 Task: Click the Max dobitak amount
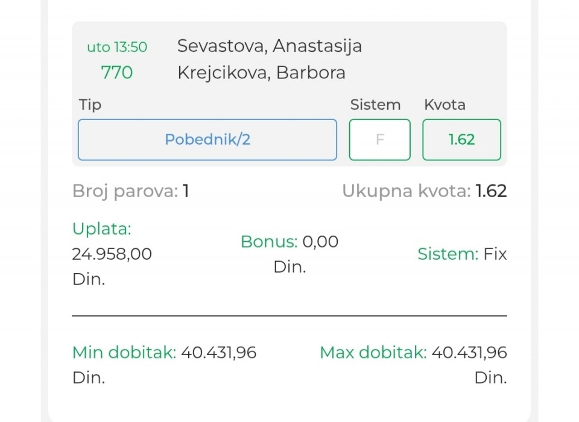coord(469,352)
